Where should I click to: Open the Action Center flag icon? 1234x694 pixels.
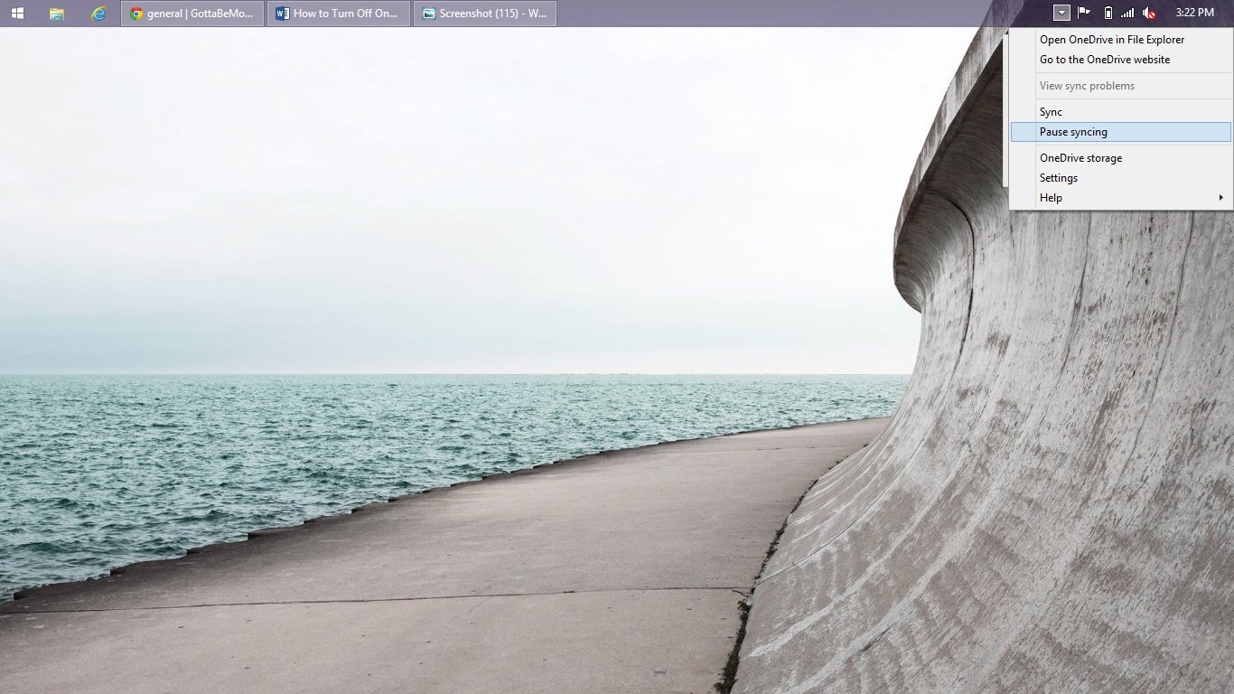coord(1084,13)
